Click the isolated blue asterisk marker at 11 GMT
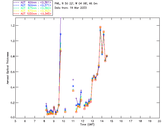Viewport: 164px width, 131px height. [x=73, y=86]
